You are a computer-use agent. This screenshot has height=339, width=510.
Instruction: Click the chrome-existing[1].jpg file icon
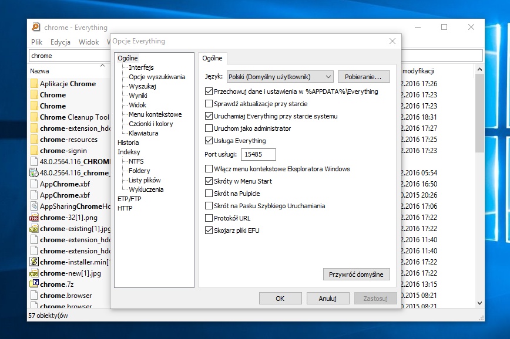click(x=34, y=229)
